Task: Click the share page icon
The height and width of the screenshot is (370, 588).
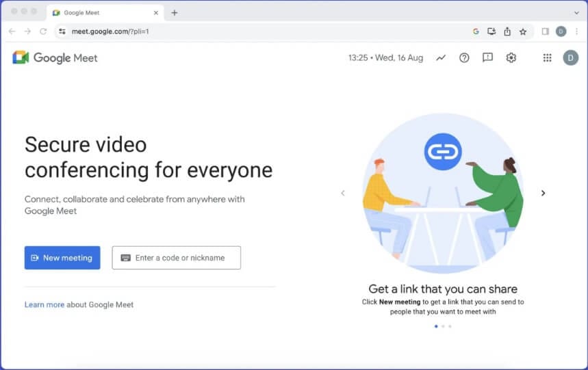Action: point(507,31)
